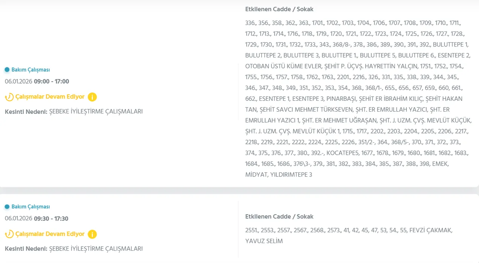
Task: Click the YAVUZ SELİM street name
Action: (x=264, y=241)
